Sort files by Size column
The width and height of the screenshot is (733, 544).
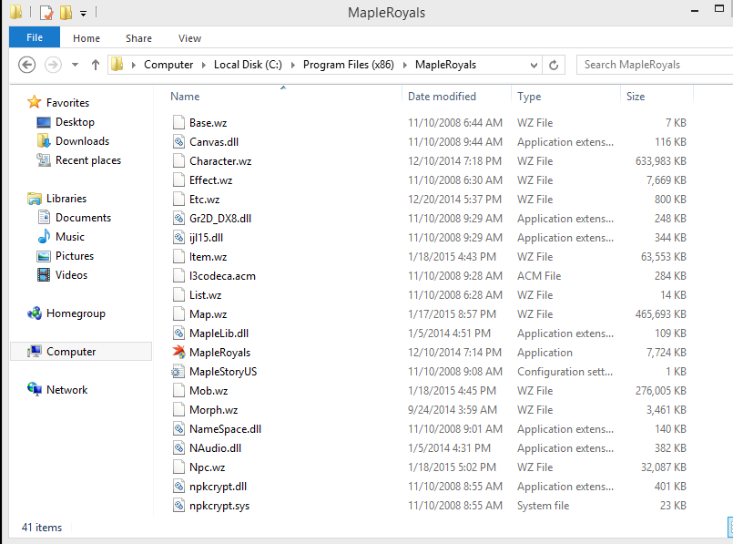tap(636, 97)
